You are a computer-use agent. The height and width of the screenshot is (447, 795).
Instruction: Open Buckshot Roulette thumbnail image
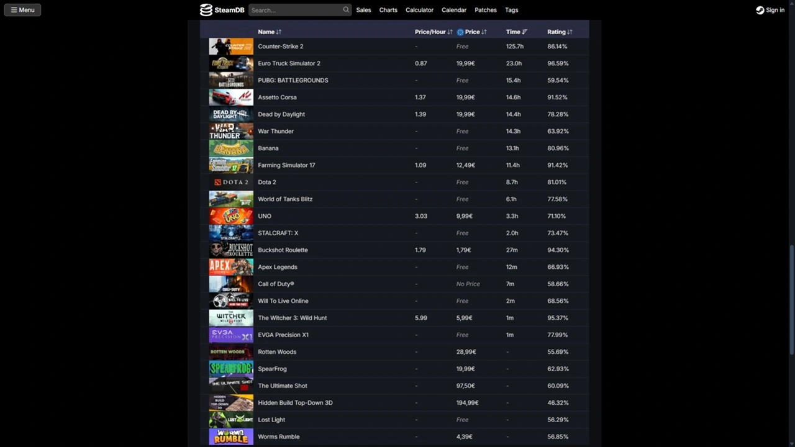pos(231,250)
